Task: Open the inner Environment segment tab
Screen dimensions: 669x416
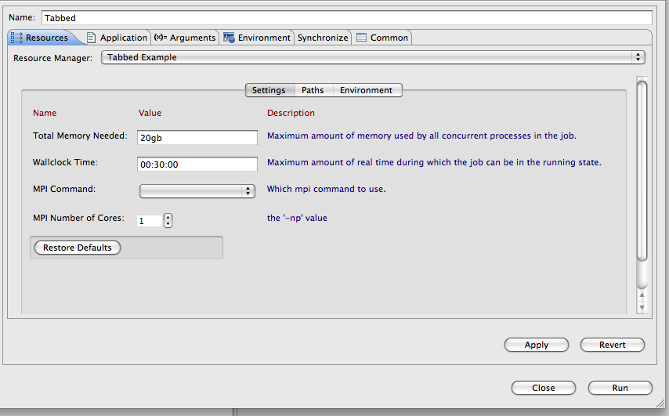Action: 366,90
